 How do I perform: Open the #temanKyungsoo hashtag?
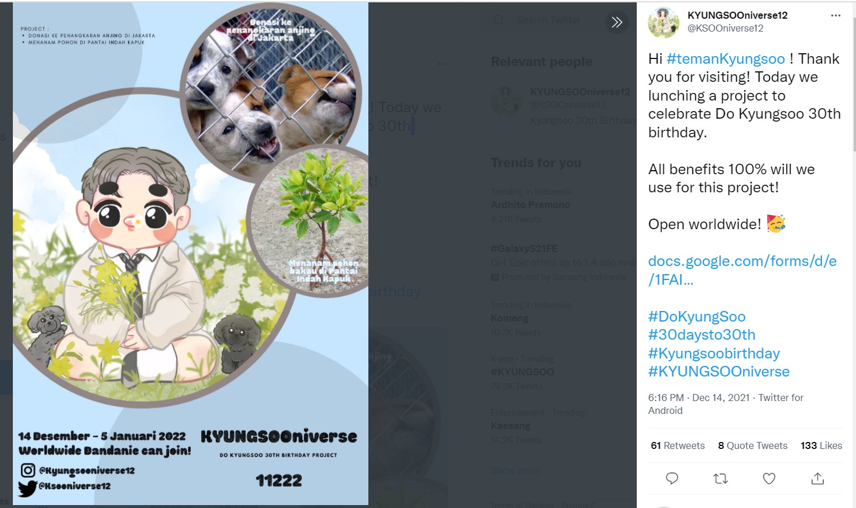click(726, 59)
